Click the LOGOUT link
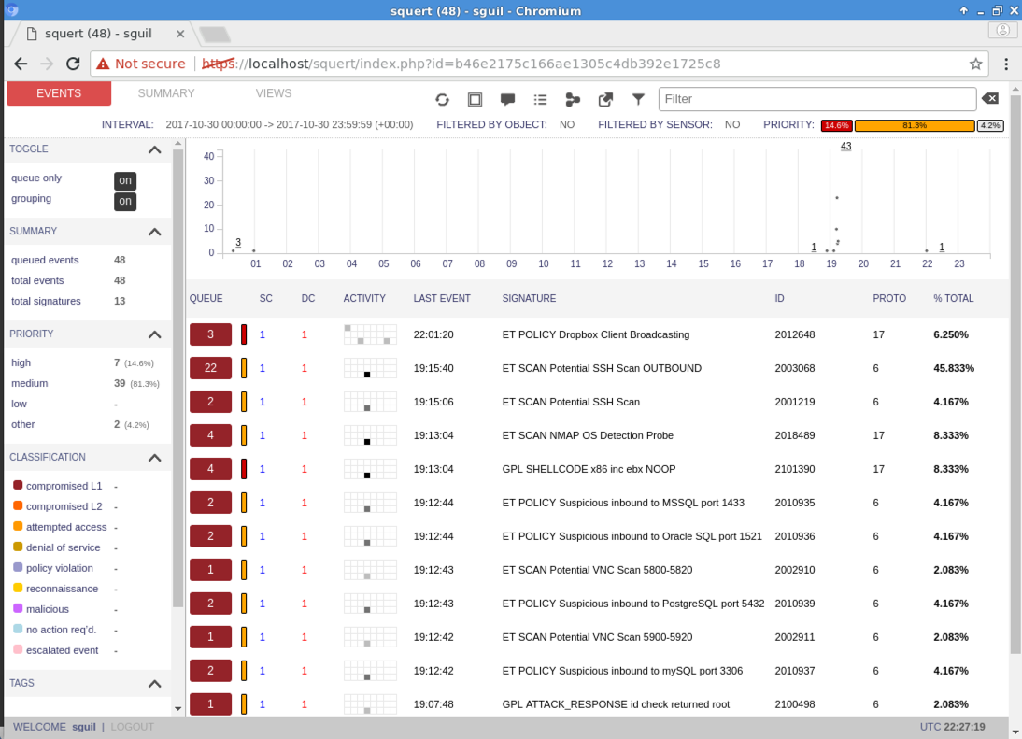 pyautogui.click(x=132, y=727)
